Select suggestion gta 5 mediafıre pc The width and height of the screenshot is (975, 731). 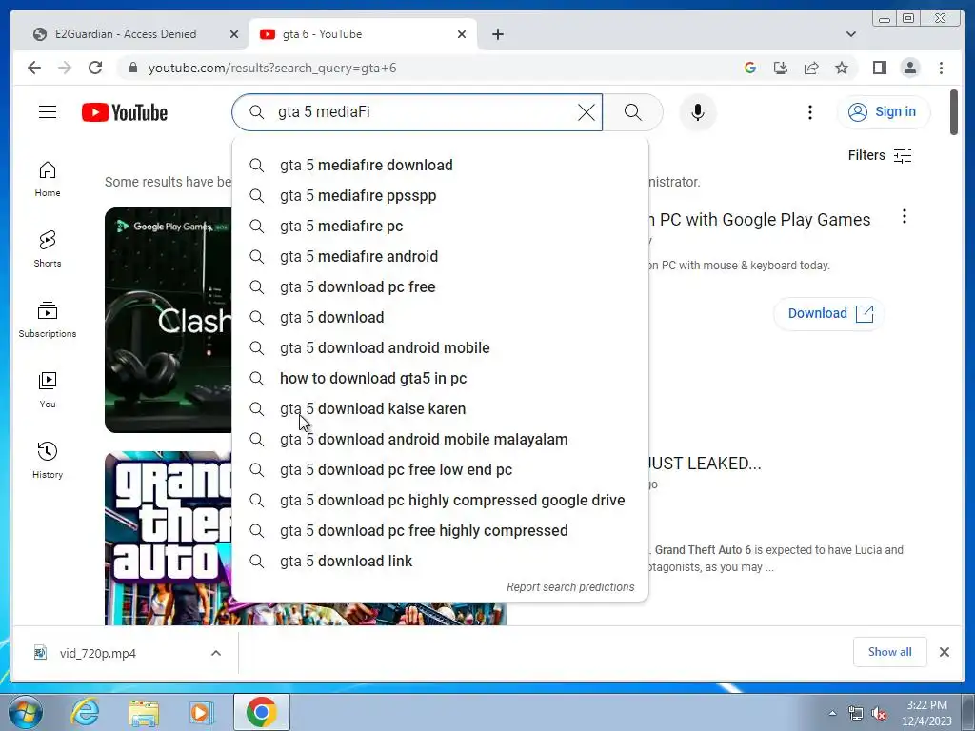click(x=440, y=226)
